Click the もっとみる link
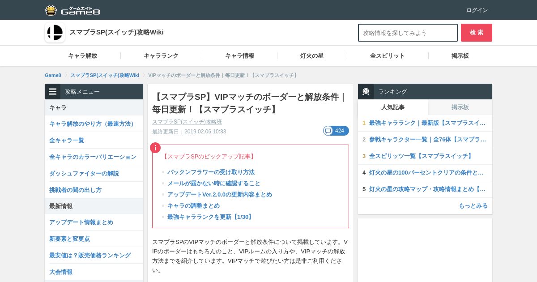 click(473, 206)
